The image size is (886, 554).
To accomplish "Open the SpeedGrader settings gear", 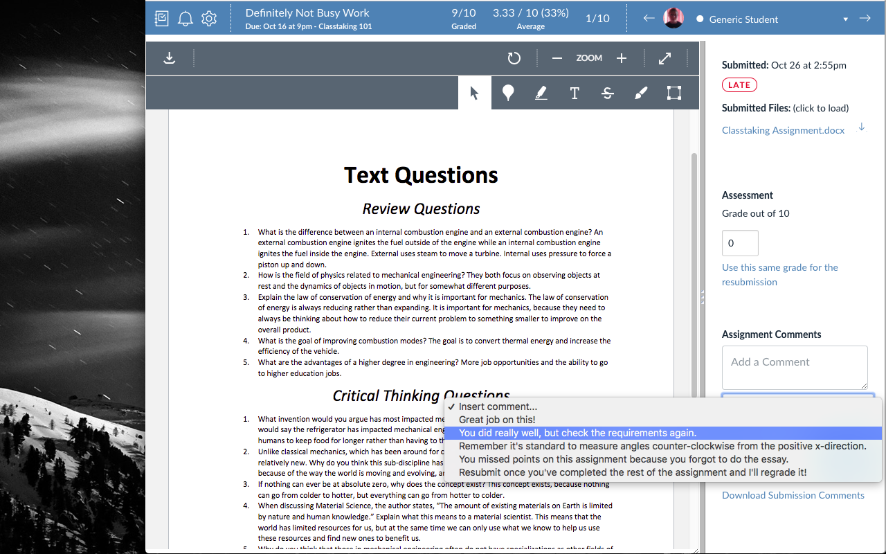I will [x=209, y=19].
